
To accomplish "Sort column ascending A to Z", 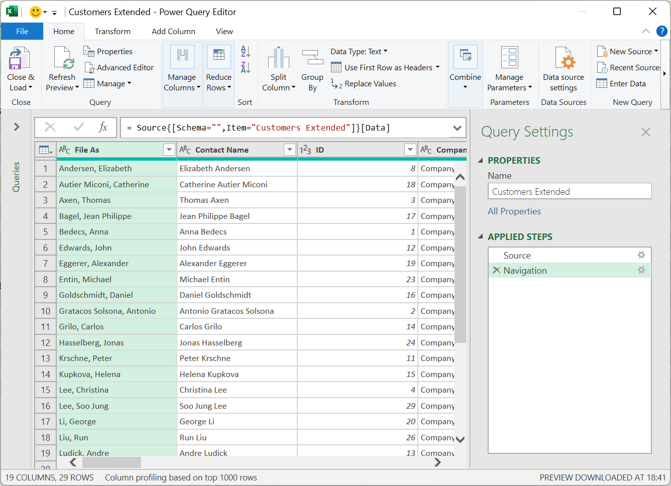I will click(x=246, y=51).
